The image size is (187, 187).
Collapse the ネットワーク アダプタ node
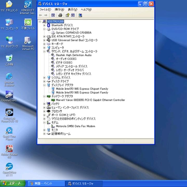point(44,96)
